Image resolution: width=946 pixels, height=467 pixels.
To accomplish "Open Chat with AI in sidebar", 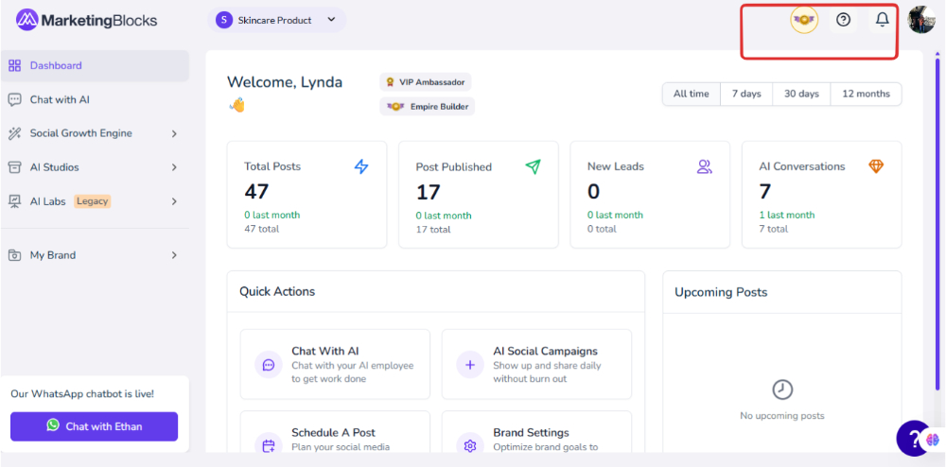I will 60,99.
